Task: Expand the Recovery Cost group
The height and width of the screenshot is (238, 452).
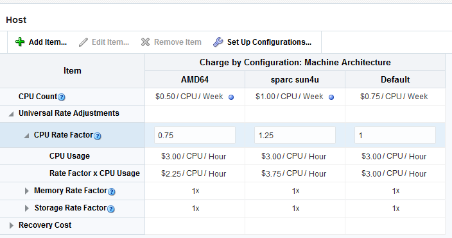Action: coord(12,225)
